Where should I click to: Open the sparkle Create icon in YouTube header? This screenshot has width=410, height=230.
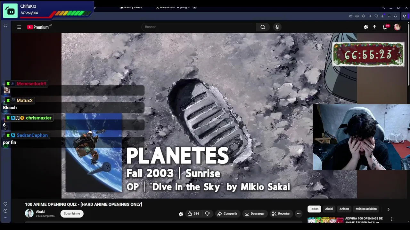coord(366,27)
